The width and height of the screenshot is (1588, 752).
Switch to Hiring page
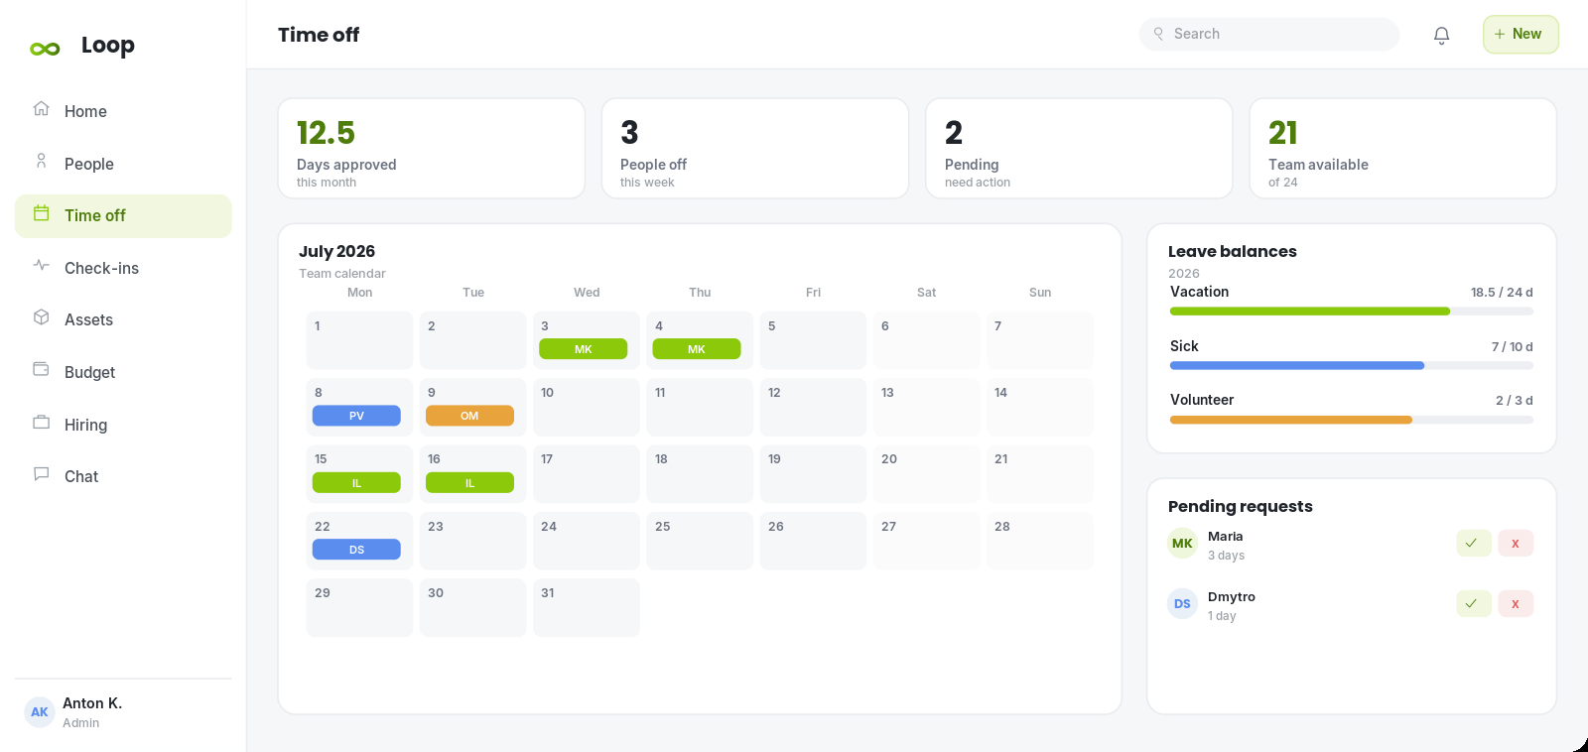click(x=123, y=425)
